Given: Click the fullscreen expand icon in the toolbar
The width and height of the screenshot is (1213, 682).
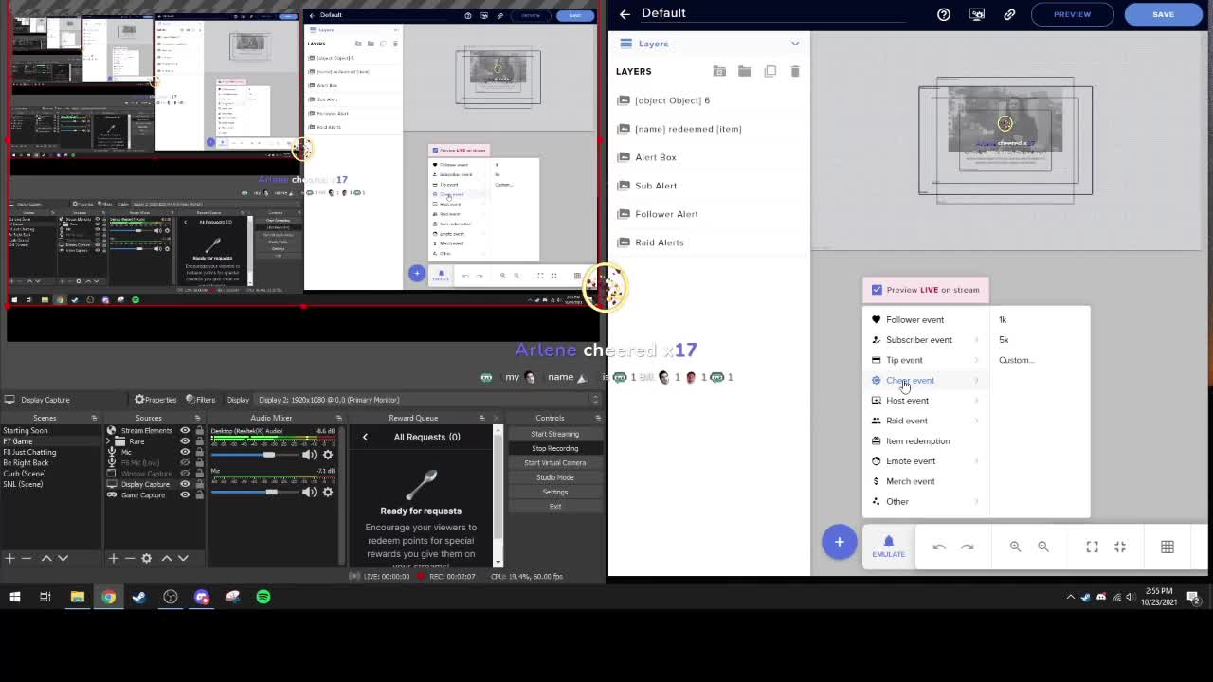Looking at the screenshot, I should coord(1092,547).
